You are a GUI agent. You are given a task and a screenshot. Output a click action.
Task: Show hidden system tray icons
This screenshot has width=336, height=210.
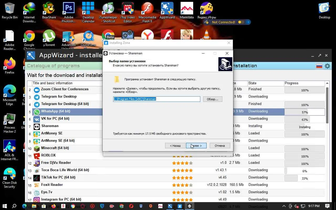(284, 206)
